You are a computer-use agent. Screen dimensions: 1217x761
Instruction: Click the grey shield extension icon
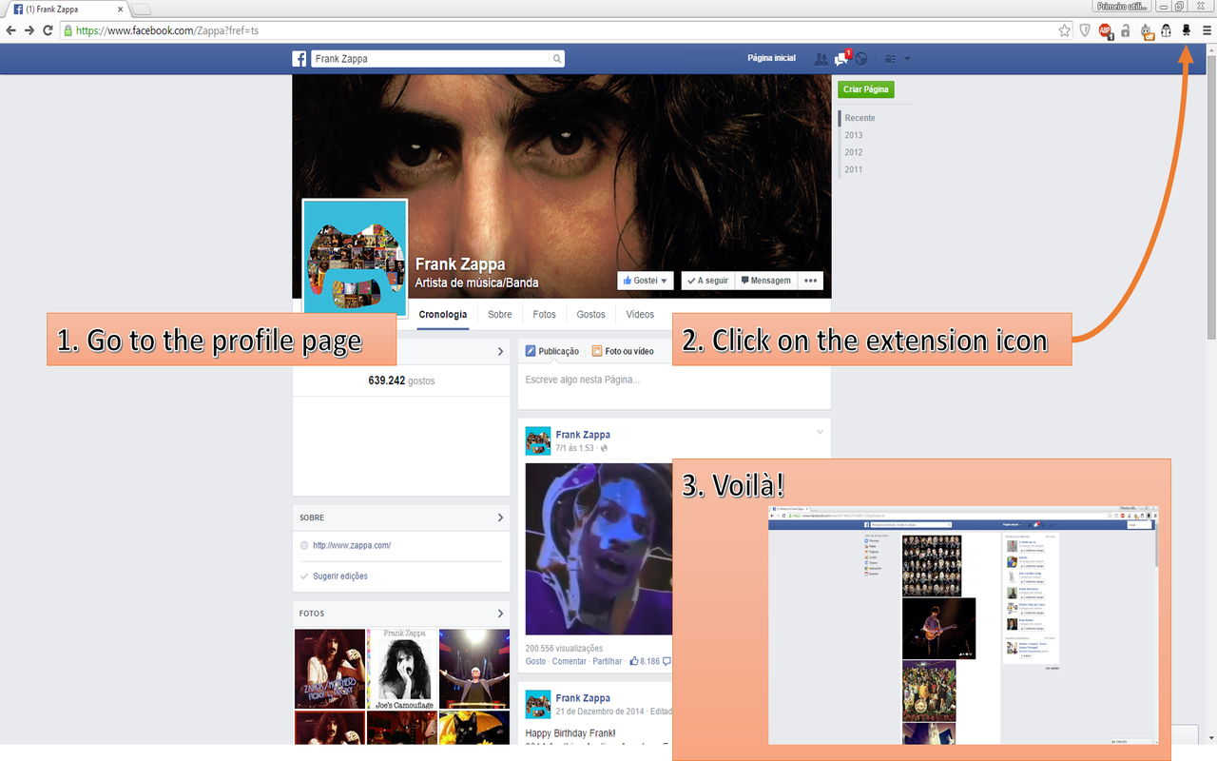tap(1085, 30)
